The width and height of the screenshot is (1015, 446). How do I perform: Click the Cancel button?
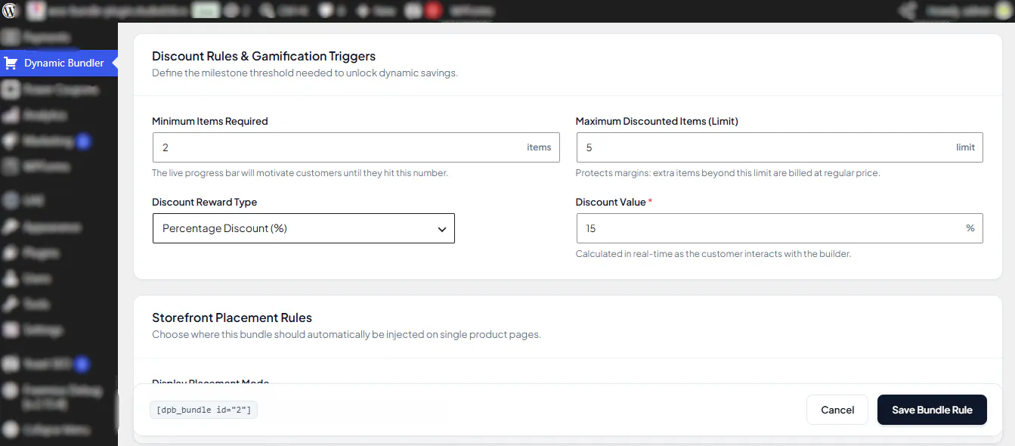[837, 410]
